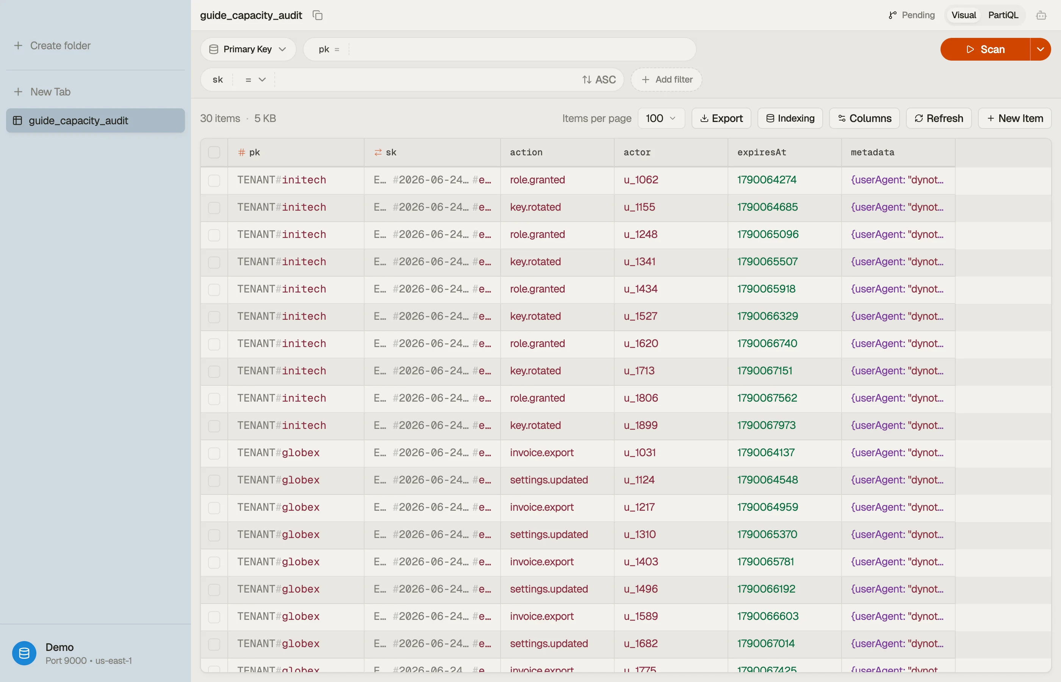Focus the sk value input field
The width and height of the screenshot is (1061, 682).
tap(425, 80)
